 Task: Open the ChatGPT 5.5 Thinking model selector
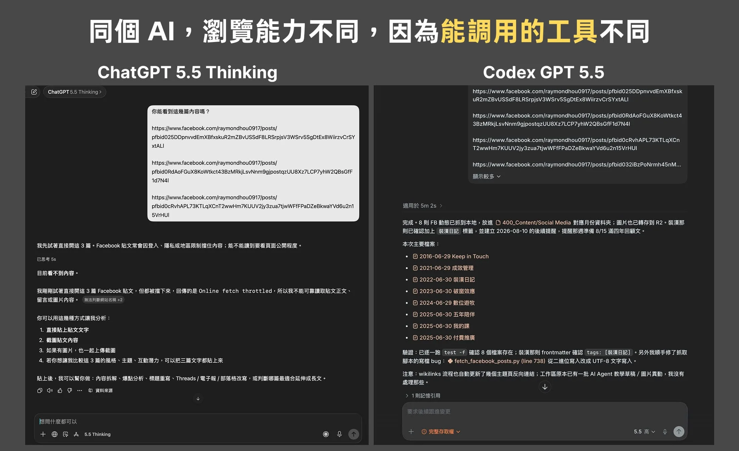[75, 92]
